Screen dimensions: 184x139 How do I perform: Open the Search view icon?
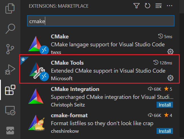coord(10,29)
